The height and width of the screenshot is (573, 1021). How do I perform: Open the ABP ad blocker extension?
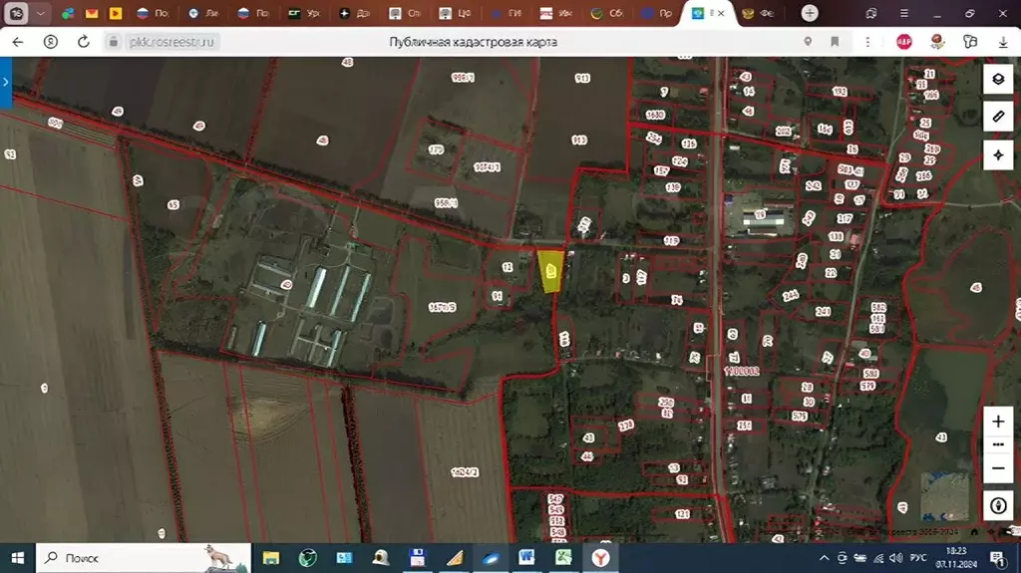click(903, 42)
